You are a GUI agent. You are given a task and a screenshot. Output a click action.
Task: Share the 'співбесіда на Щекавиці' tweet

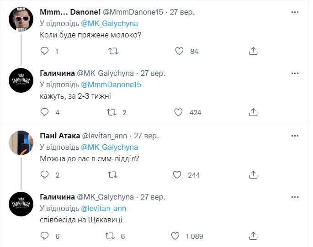click(x=254, y=236)
